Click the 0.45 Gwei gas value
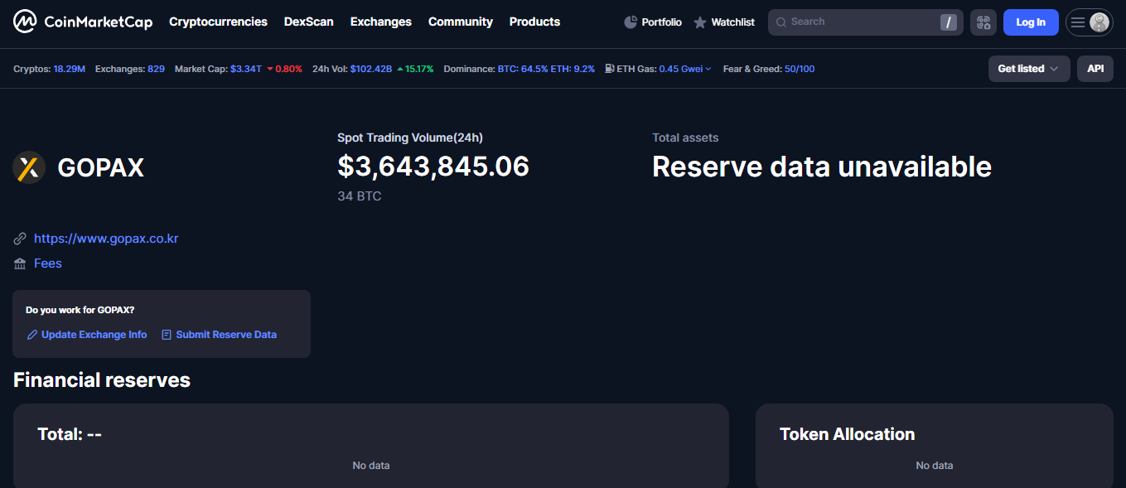This screenshot has width=1126, height=488. click(x=680, y=69)
